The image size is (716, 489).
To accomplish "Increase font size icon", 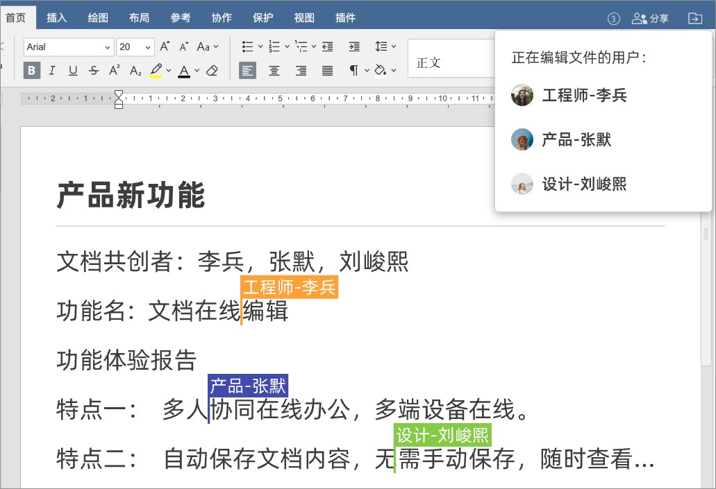I will (165, 46).
